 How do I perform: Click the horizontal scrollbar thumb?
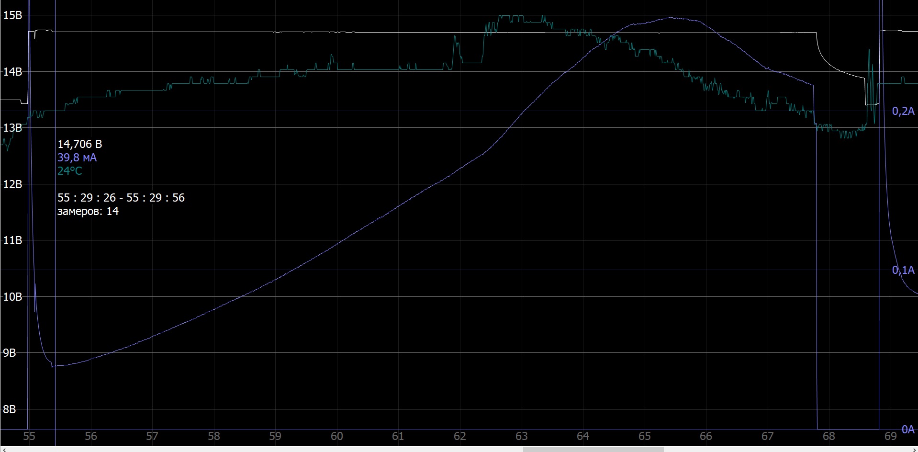[x=593, y=449]
